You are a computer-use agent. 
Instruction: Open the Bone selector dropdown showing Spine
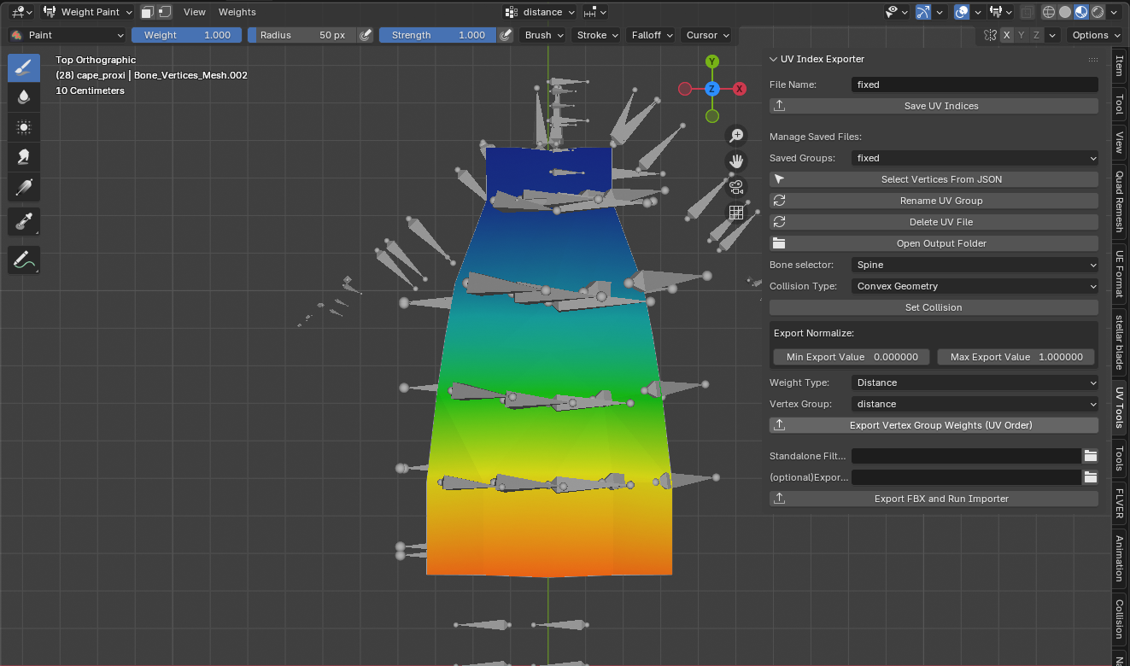tap(975, 265)
